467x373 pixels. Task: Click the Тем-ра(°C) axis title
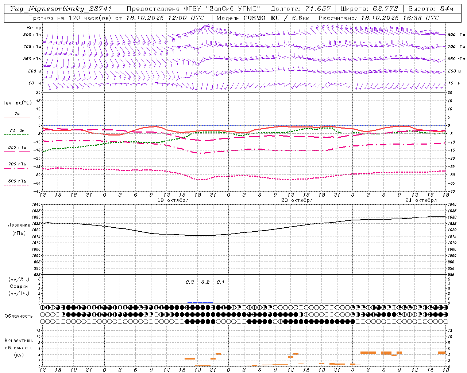[x=17, y=103]
